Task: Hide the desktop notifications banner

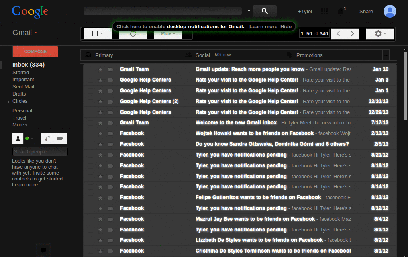Action: tap(286, 27)
